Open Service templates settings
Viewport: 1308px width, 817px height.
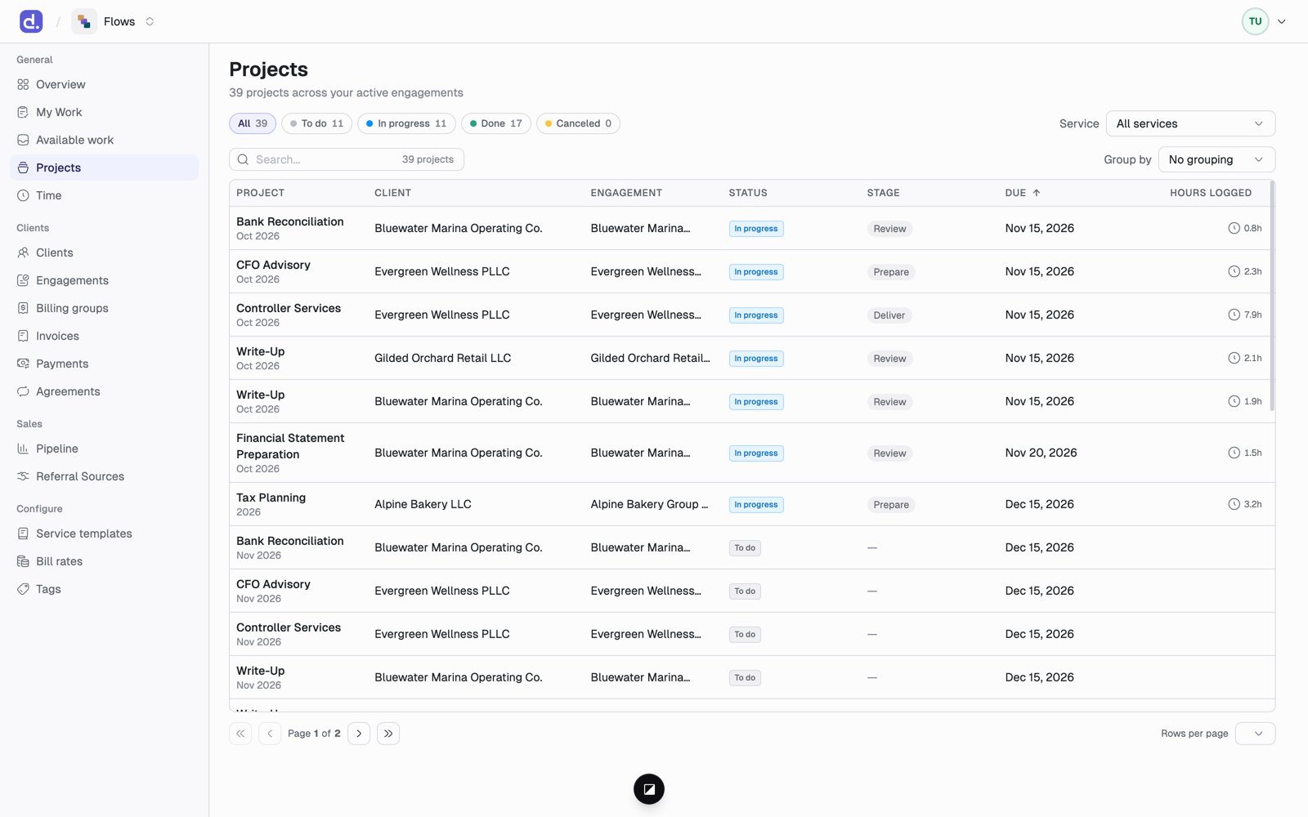tap(105, 534)
